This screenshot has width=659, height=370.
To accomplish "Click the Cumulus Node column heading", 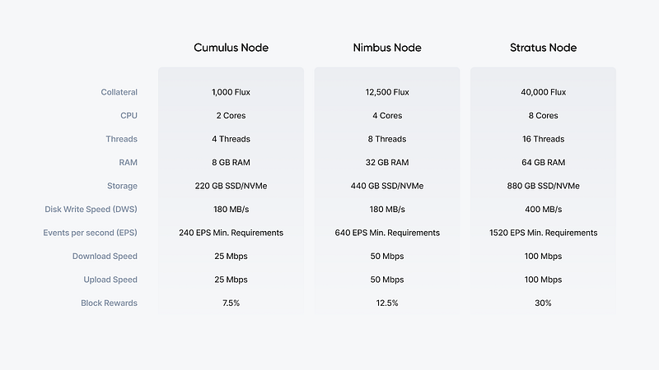I will (231, 48).
